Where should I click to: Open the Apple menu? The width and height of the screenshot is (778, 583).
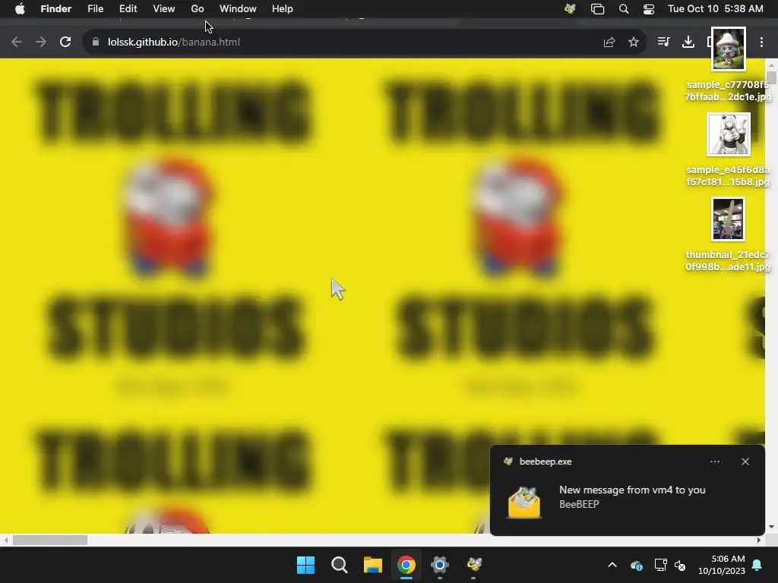pyautogui.click(x=20, y=9)
